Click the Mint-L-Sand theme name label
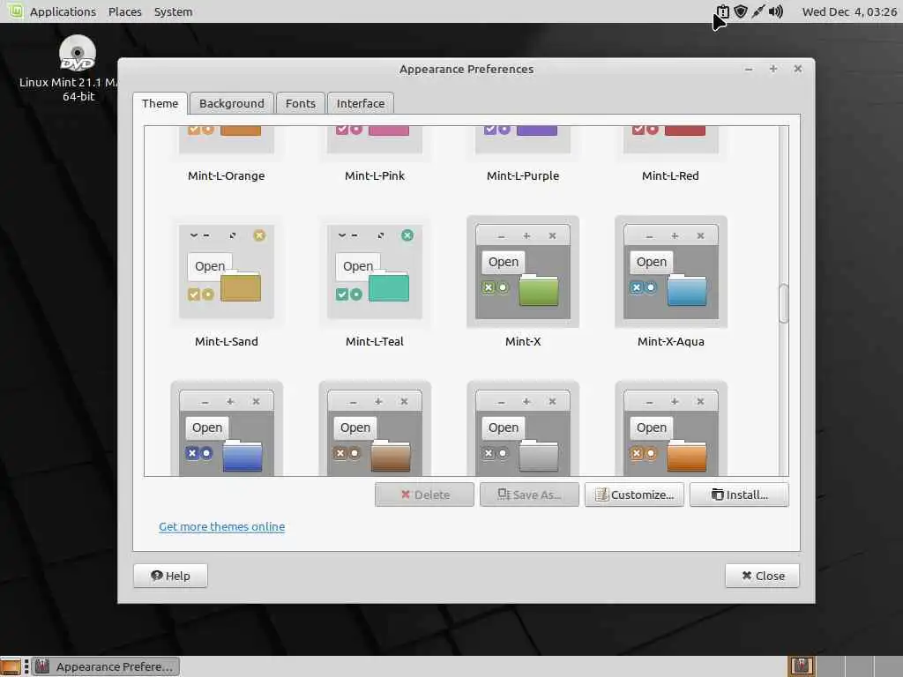This screenshot has width=903, height=677. pyautogui.click(x=227, y=341)
